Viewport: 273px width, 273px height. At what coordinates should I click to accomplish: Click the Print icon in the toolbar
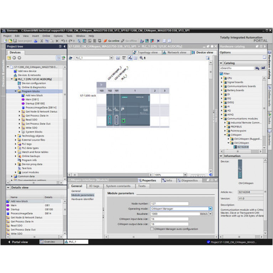(x=36, y=41)
